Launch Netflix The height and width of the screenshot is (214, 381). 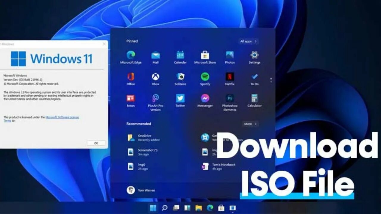[x=229, y=79]
